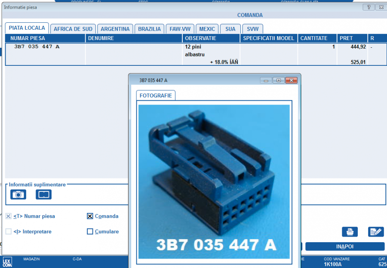Screen dimensions: 387x268
Task: Click the PRET column header
Action: tap(352, 38)
